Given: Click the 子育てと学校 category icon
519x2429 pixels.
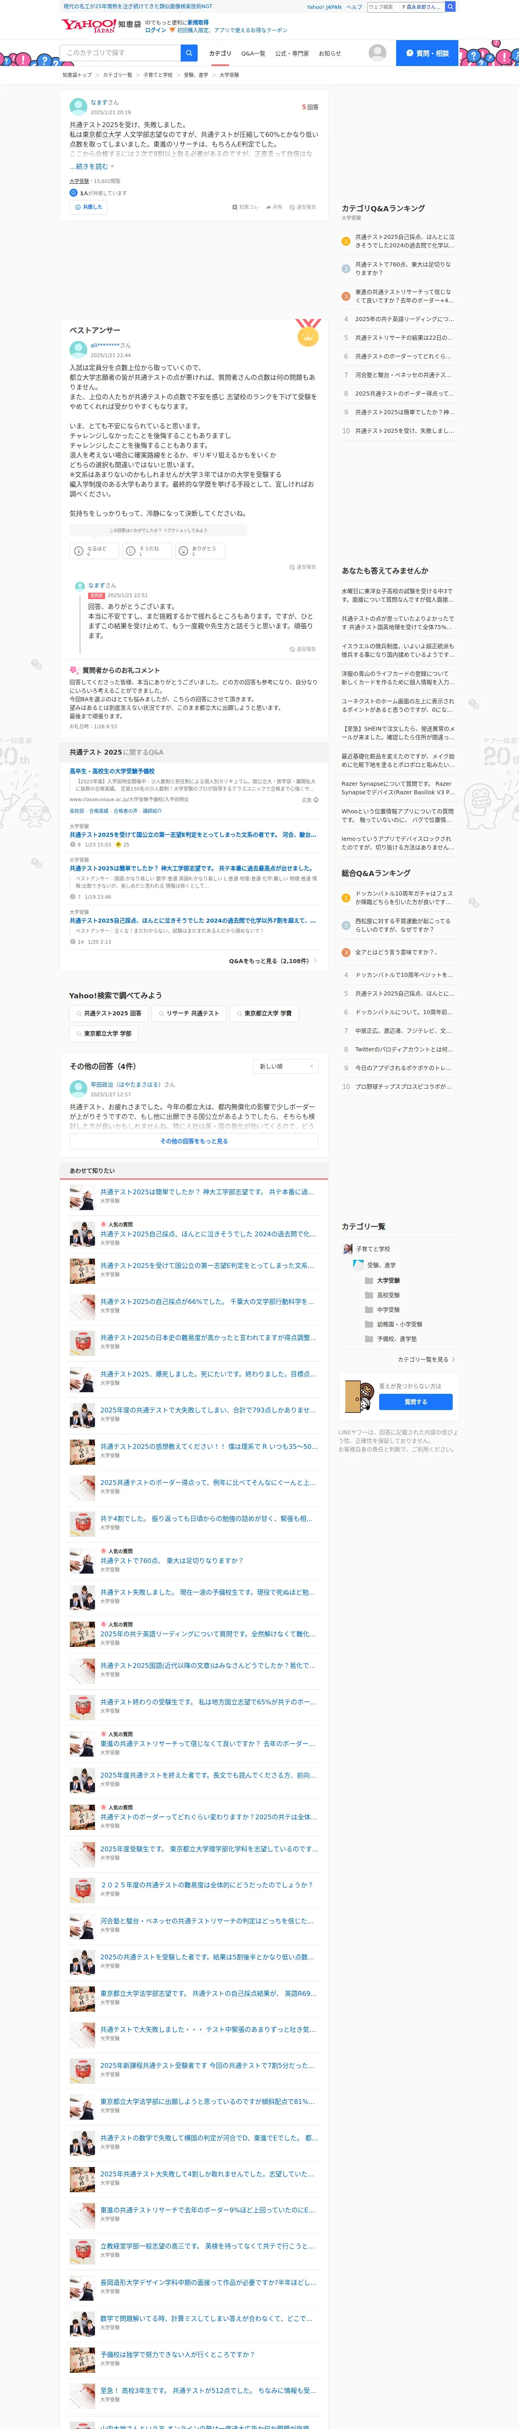Looking at the screenshot, I should click(348, 1249).
